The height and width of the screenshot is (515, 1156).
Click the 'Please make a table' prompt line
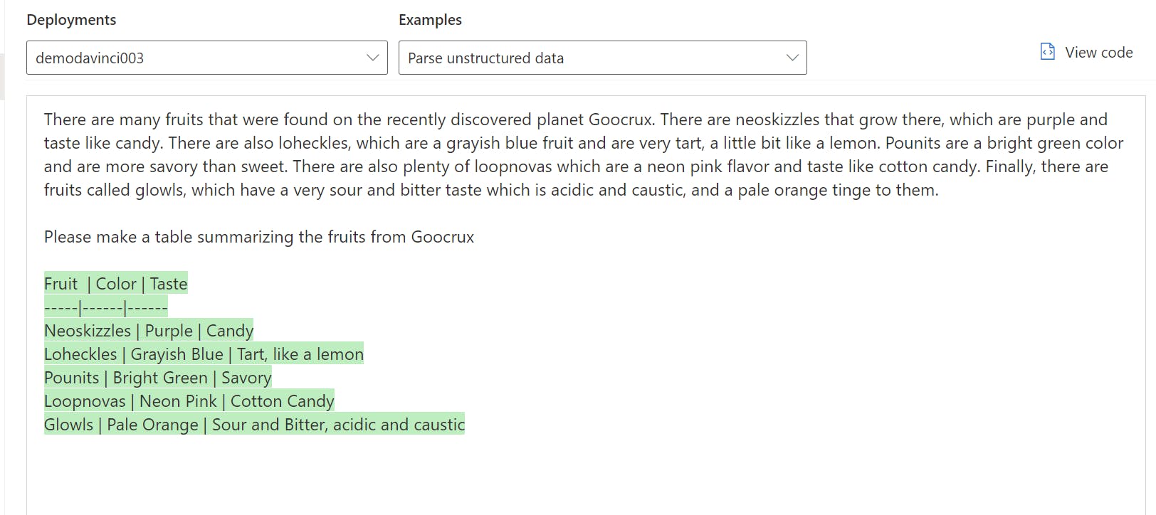258,237
